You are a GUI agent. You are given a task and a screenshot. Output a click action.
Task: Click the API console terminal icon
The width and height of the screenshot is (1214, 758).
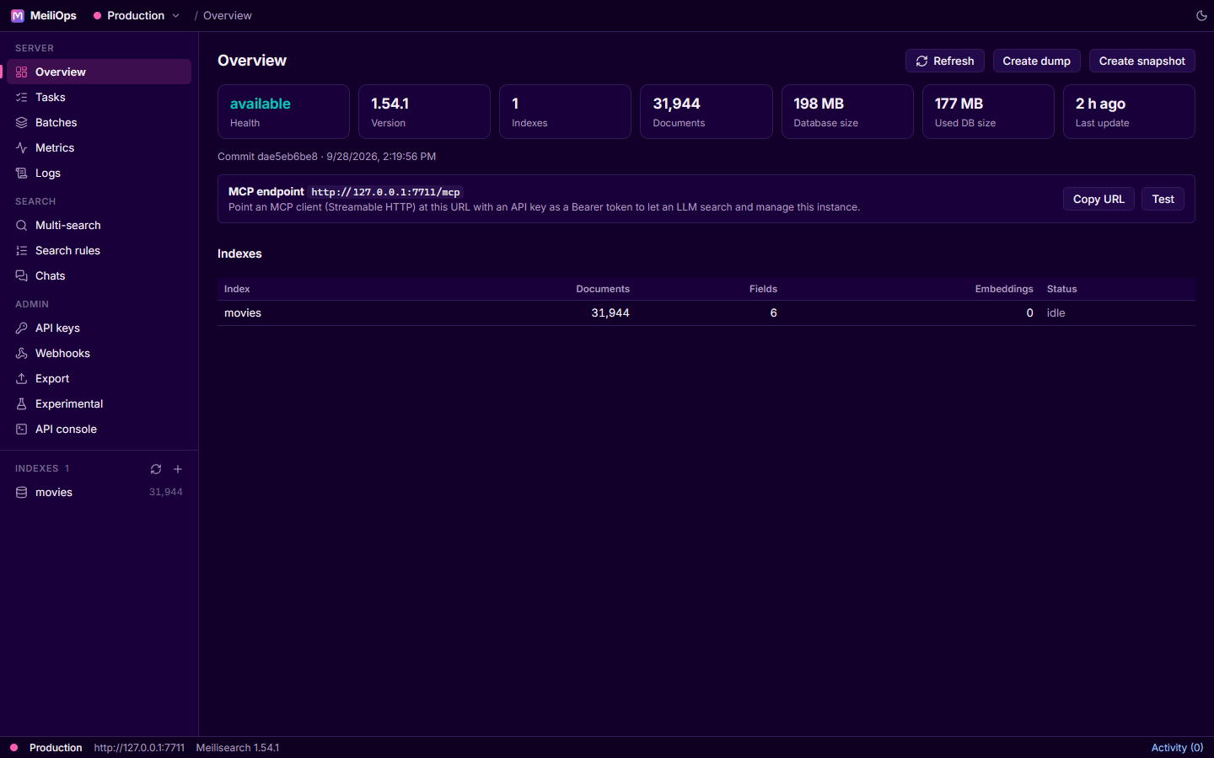click(x=22, y=430)
